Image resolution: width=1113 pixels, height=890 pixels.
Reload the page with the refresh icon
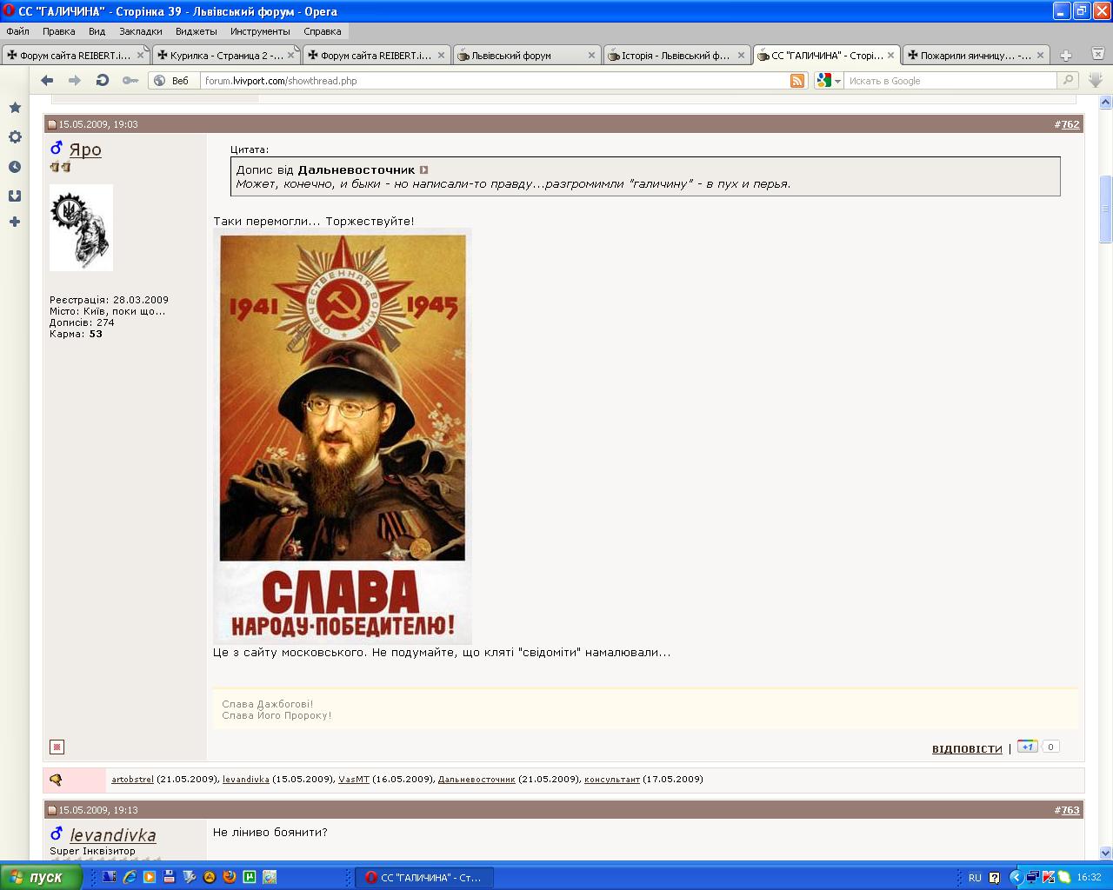coord(102,80)
